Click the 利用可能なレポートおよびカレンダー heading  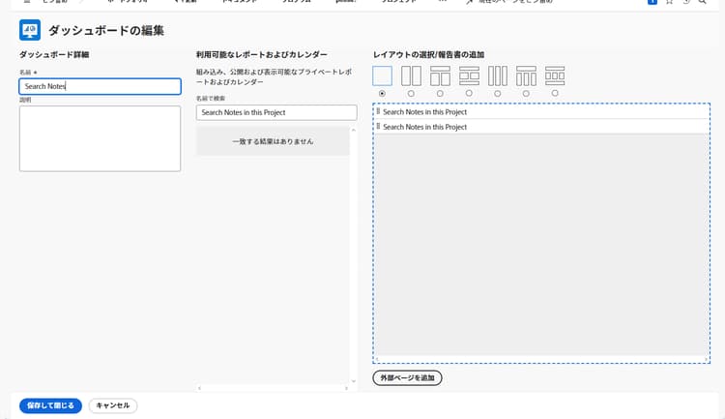click(262, 54)
